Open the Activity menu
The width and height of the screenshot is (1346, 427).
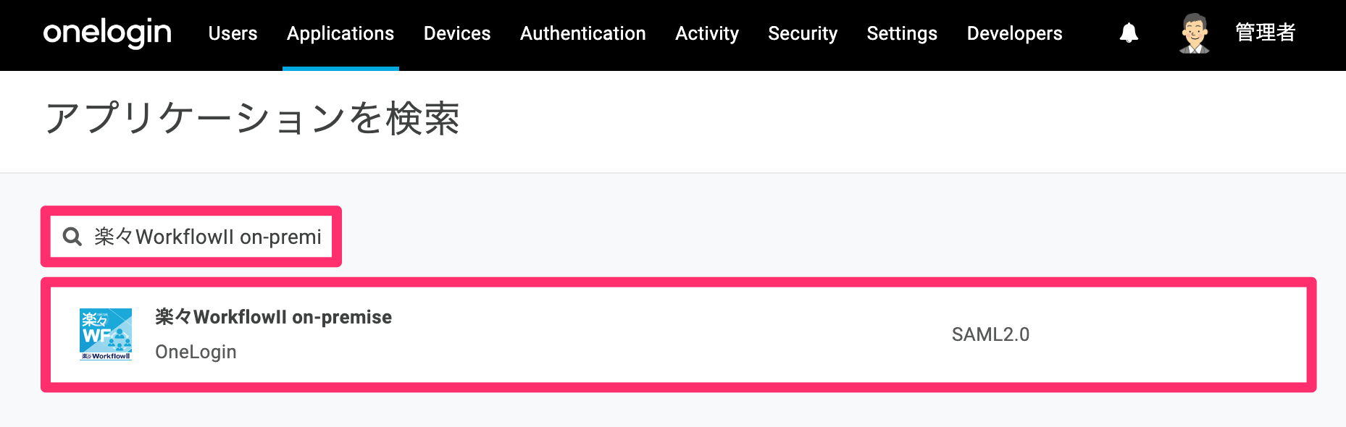[x=707, y=33]
